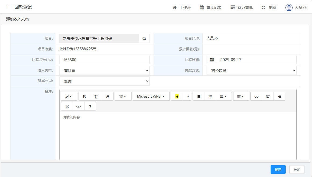Click the yellow highlight color A swatch
This screenshot has height=177, width=312.
(x=177, y=97)
